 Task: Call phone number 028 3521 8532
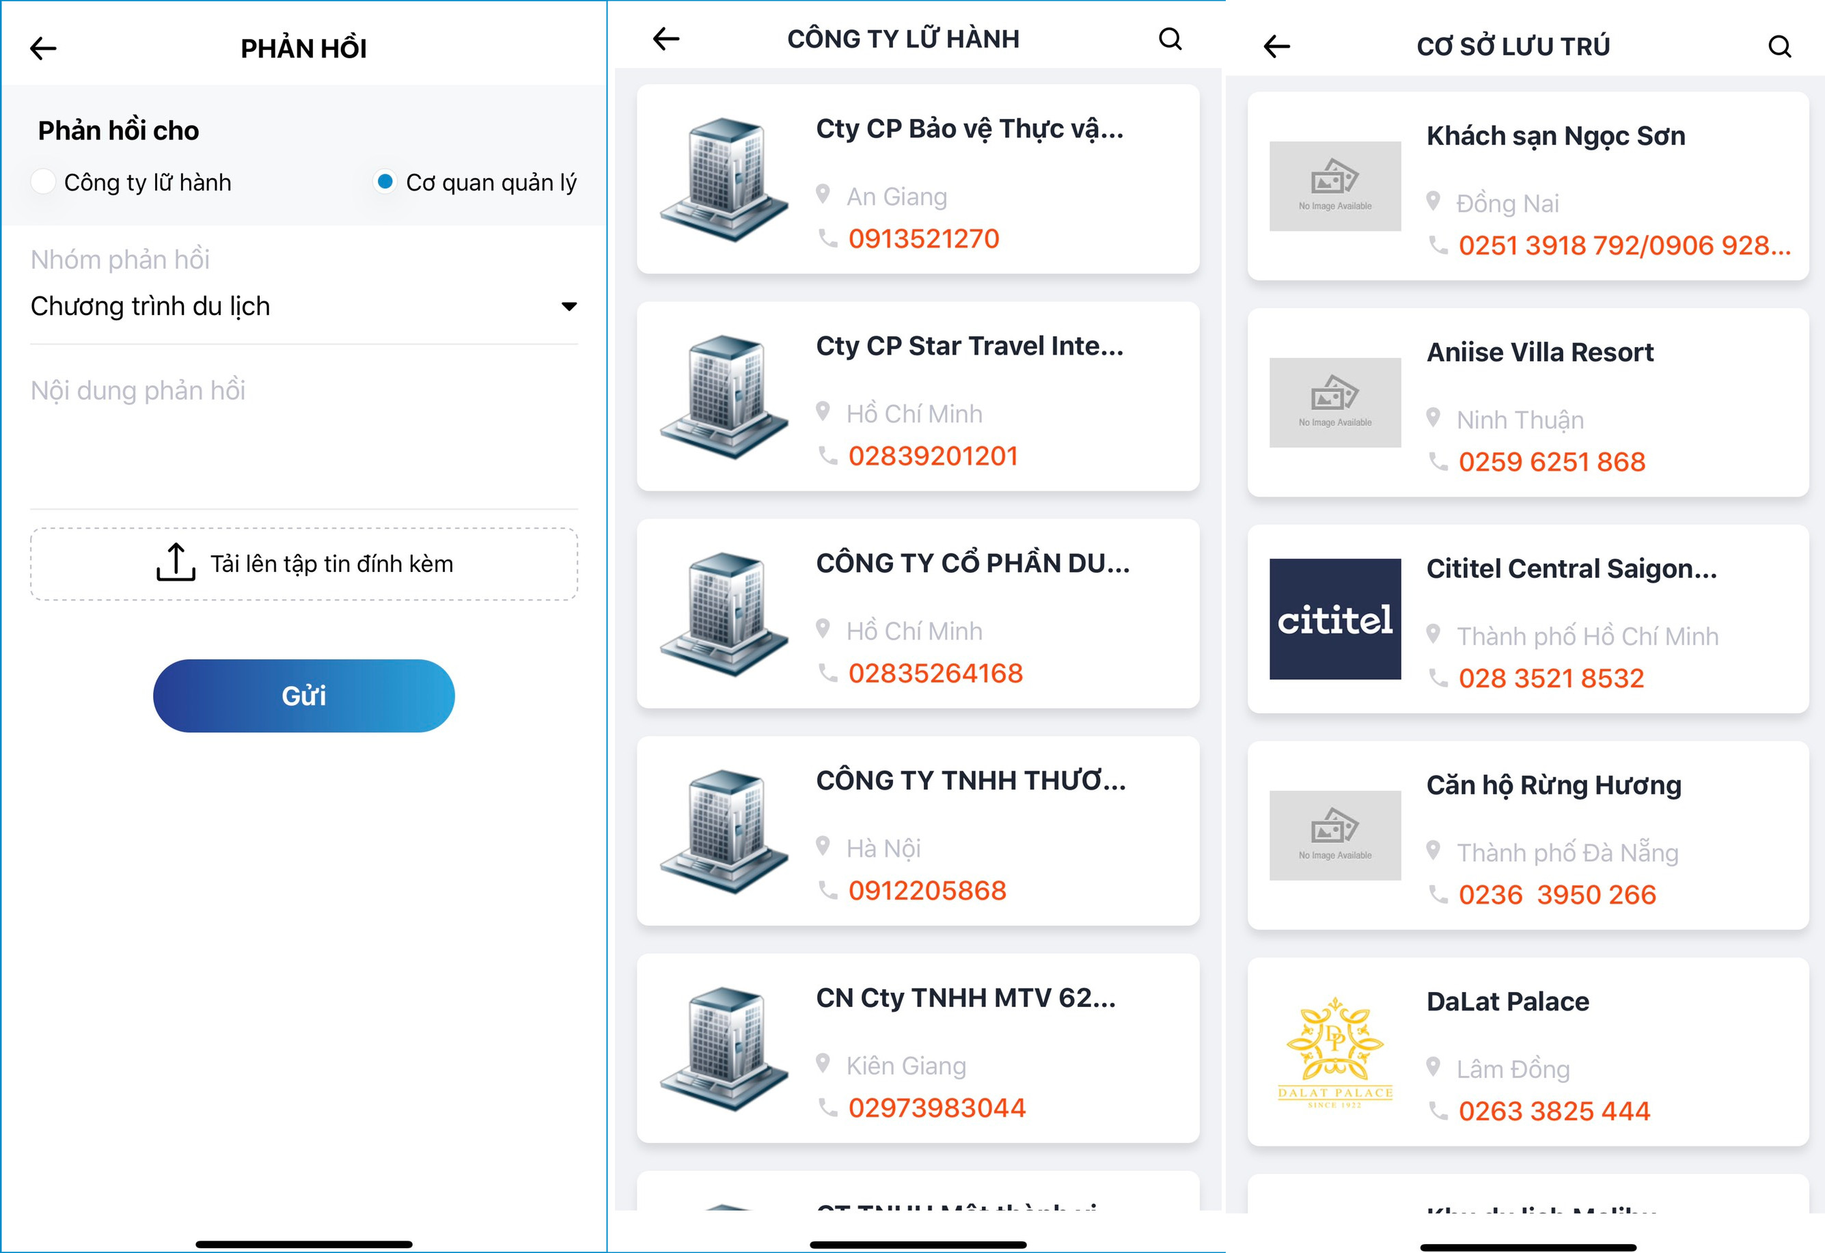coord(1551,679)
